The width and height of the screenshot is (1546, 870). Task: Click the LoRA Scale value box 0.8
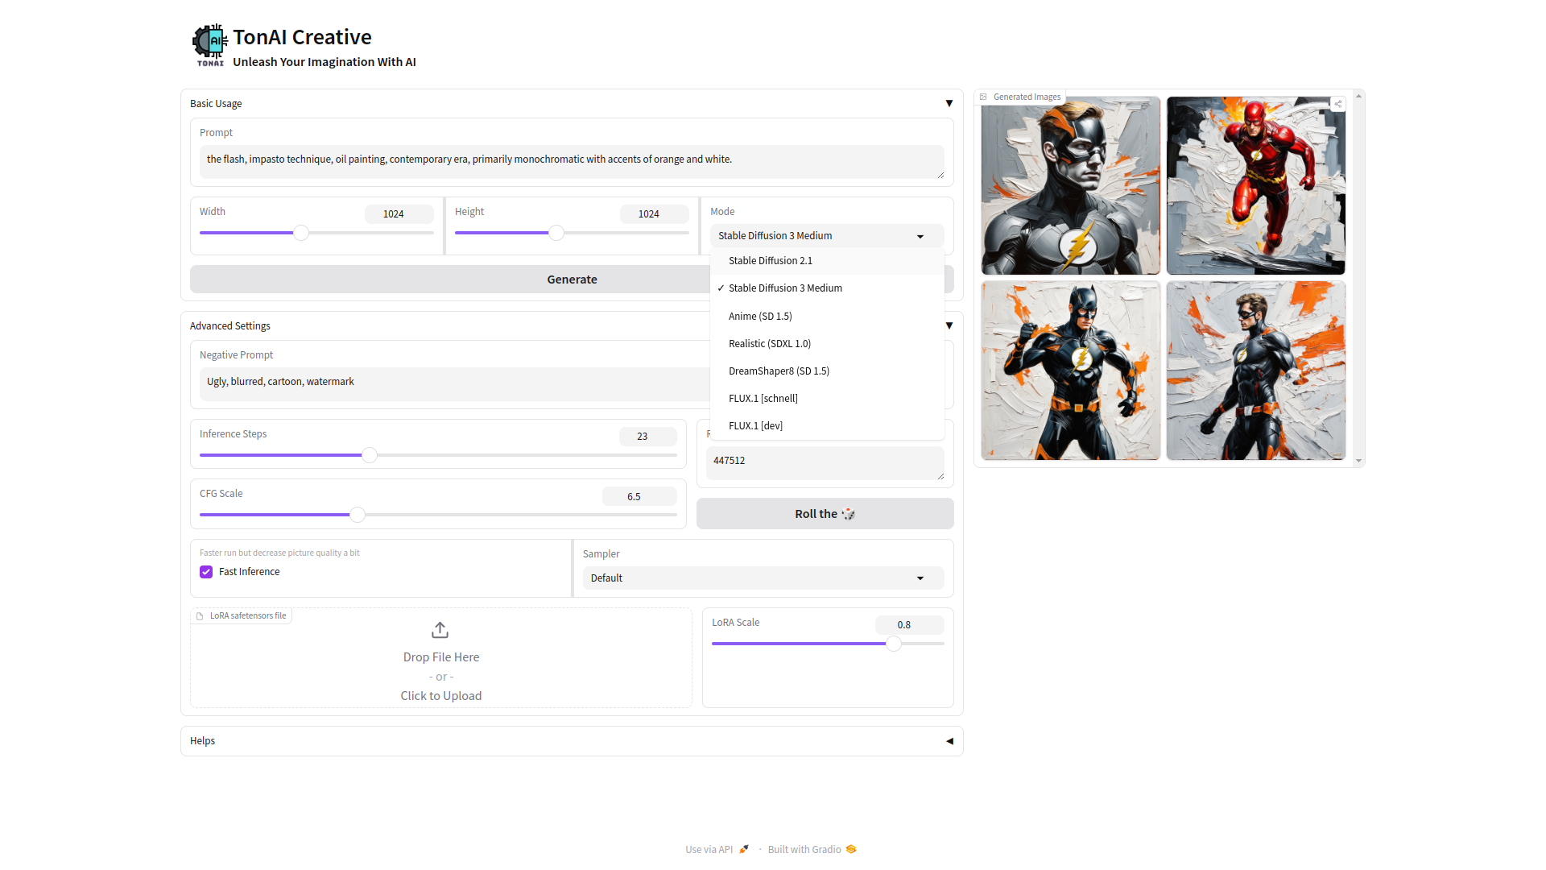pos(909,625)
